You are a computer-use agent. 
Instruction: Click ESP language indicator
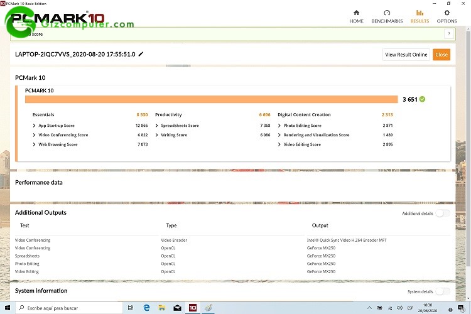[410, 308]
